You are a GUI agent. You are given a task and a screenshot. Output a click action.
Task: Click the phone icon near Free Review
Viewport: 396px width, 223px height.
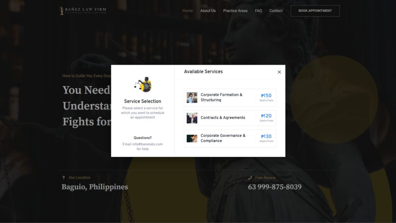click(250, 177)
